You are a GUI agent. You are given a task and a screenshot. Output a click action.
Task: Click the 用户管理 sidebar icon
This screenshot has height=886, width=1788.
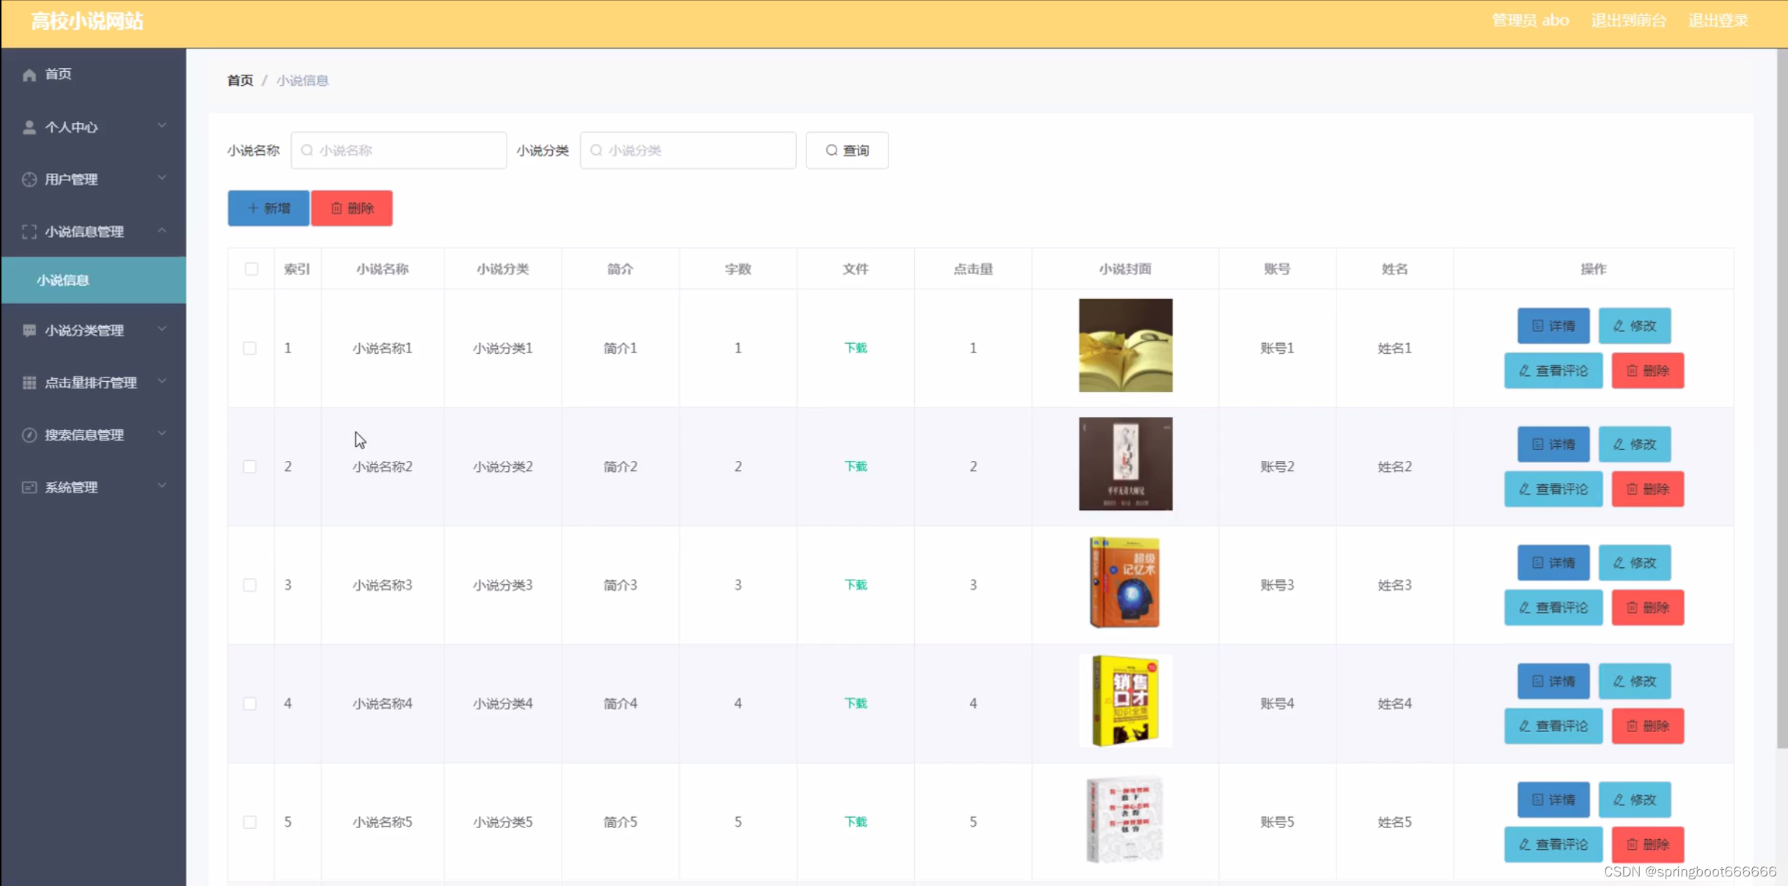[29, 180]
